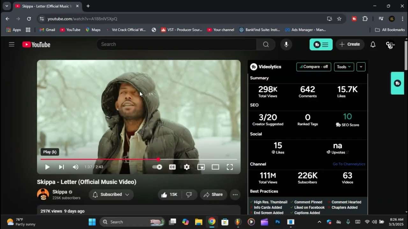The image size is (408, 229).
Task: Mute the video volume
Action: [76, 167]
